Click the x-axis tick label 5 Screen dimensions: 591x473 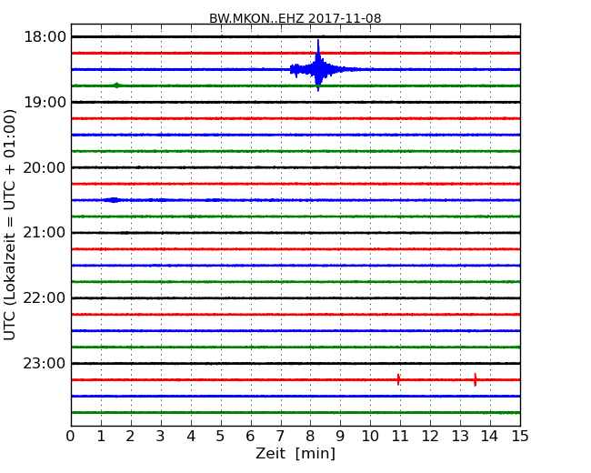point(221,437)
